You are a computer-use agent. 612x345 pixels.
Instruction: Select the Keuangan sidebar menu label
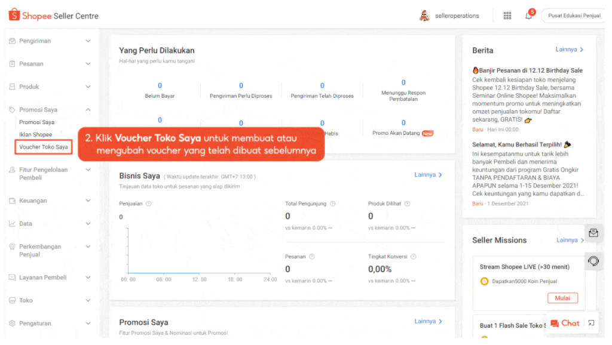(33, 201)
